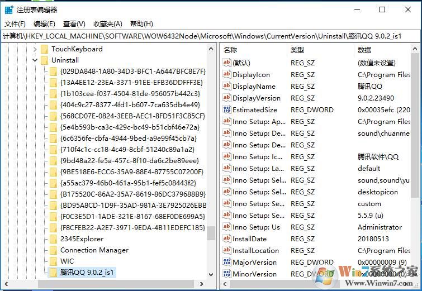Click folder icon of {568CD07E-0824-3EEB...} key

[53, 116]
